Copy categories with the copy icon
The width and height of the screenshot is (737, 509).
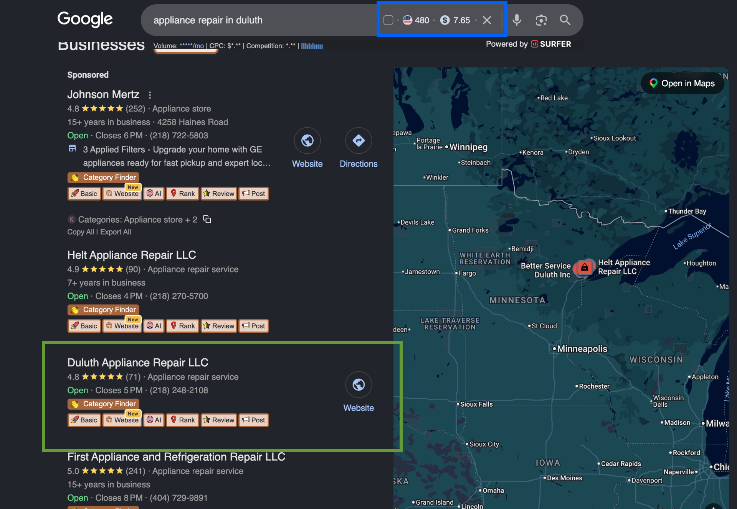[207, 219]
